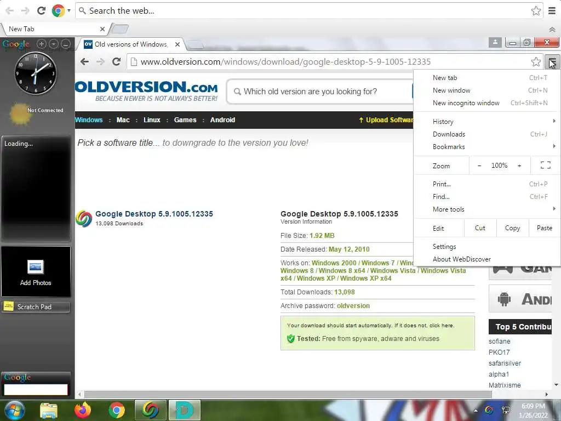Viewport: 561px width, 421px height.
Task: Open Downloads from the menu
Action: (487, 134)
